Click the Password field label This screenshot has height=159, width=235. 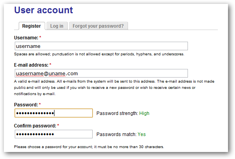26,104
